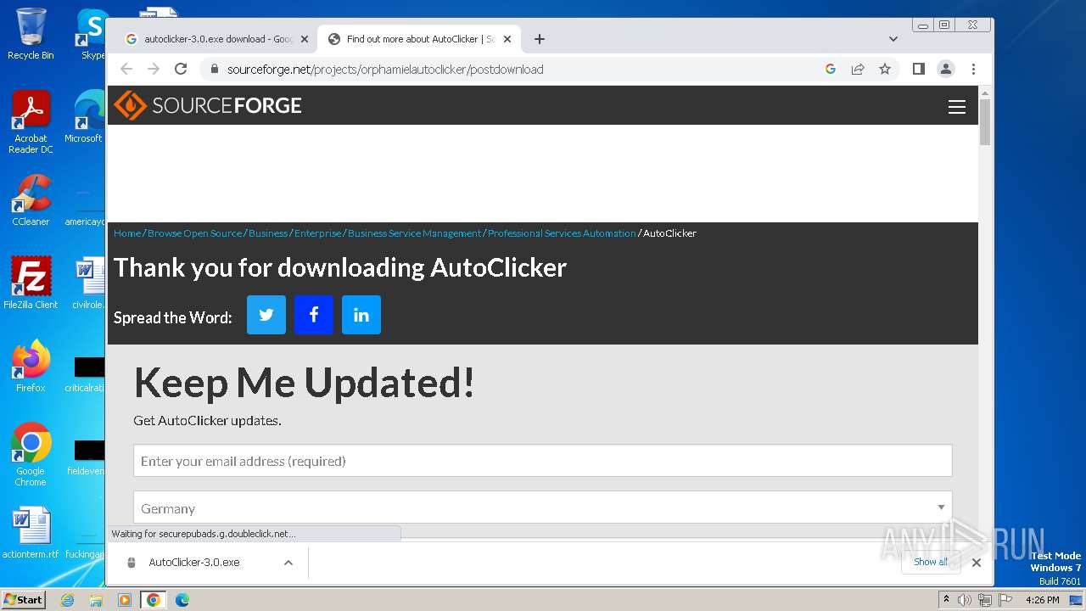Open the Windows Start menu

pyautogui.click(x=24, y=599)
